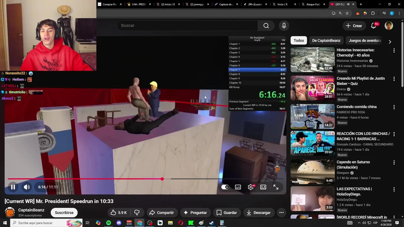Open CaptainBeanz channel avatar
This screenshot has height=227, width=404.
coord(10,212)
